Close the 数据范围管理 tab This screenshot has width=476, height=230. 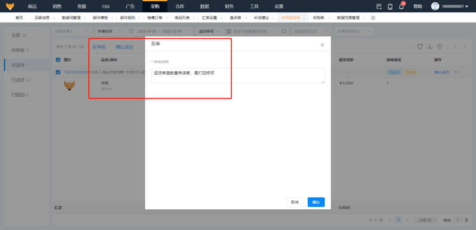364,18
